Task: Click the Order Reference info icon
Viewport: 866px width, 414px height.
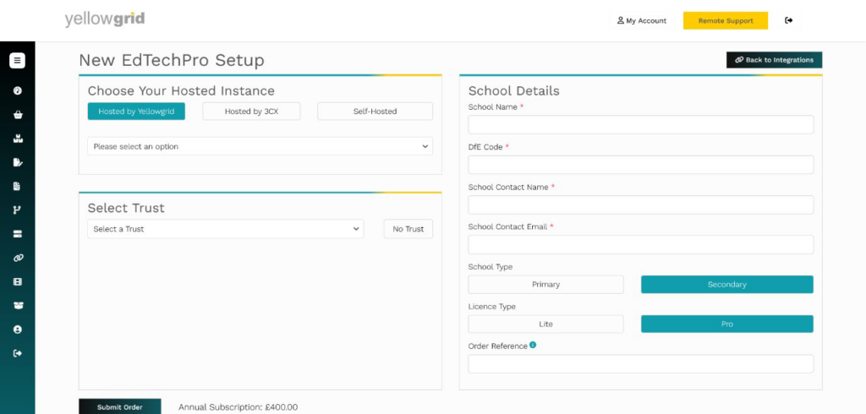Action: 533,345
